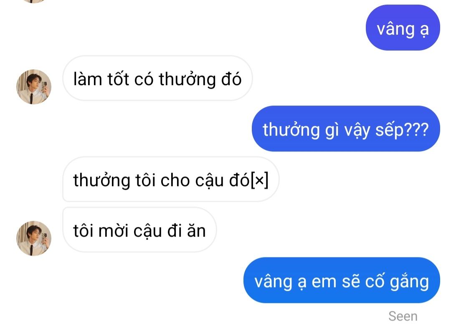This screenshot has height=333, width=451.
Task: Tap the sender avatar beside "làm tốt có thưởng đó"
Action: pos(34,86)
